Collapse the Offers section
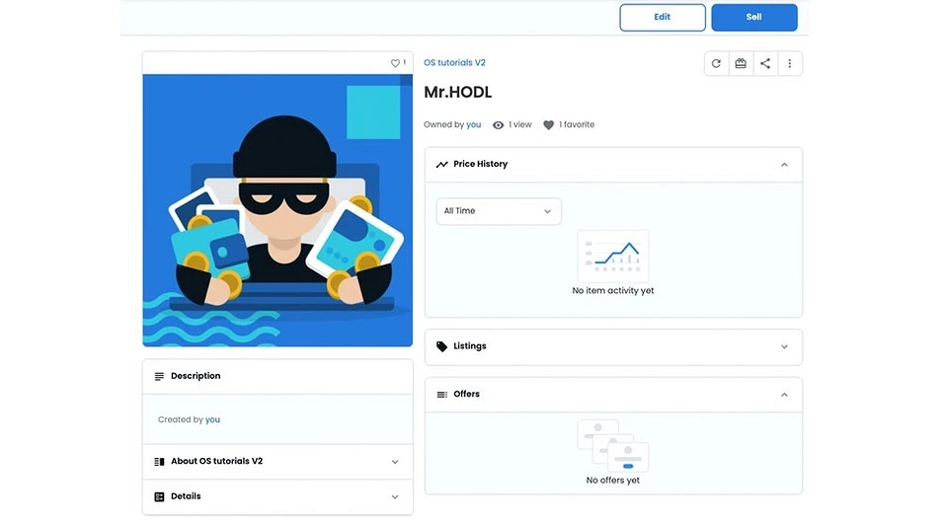 coord(784,395)
